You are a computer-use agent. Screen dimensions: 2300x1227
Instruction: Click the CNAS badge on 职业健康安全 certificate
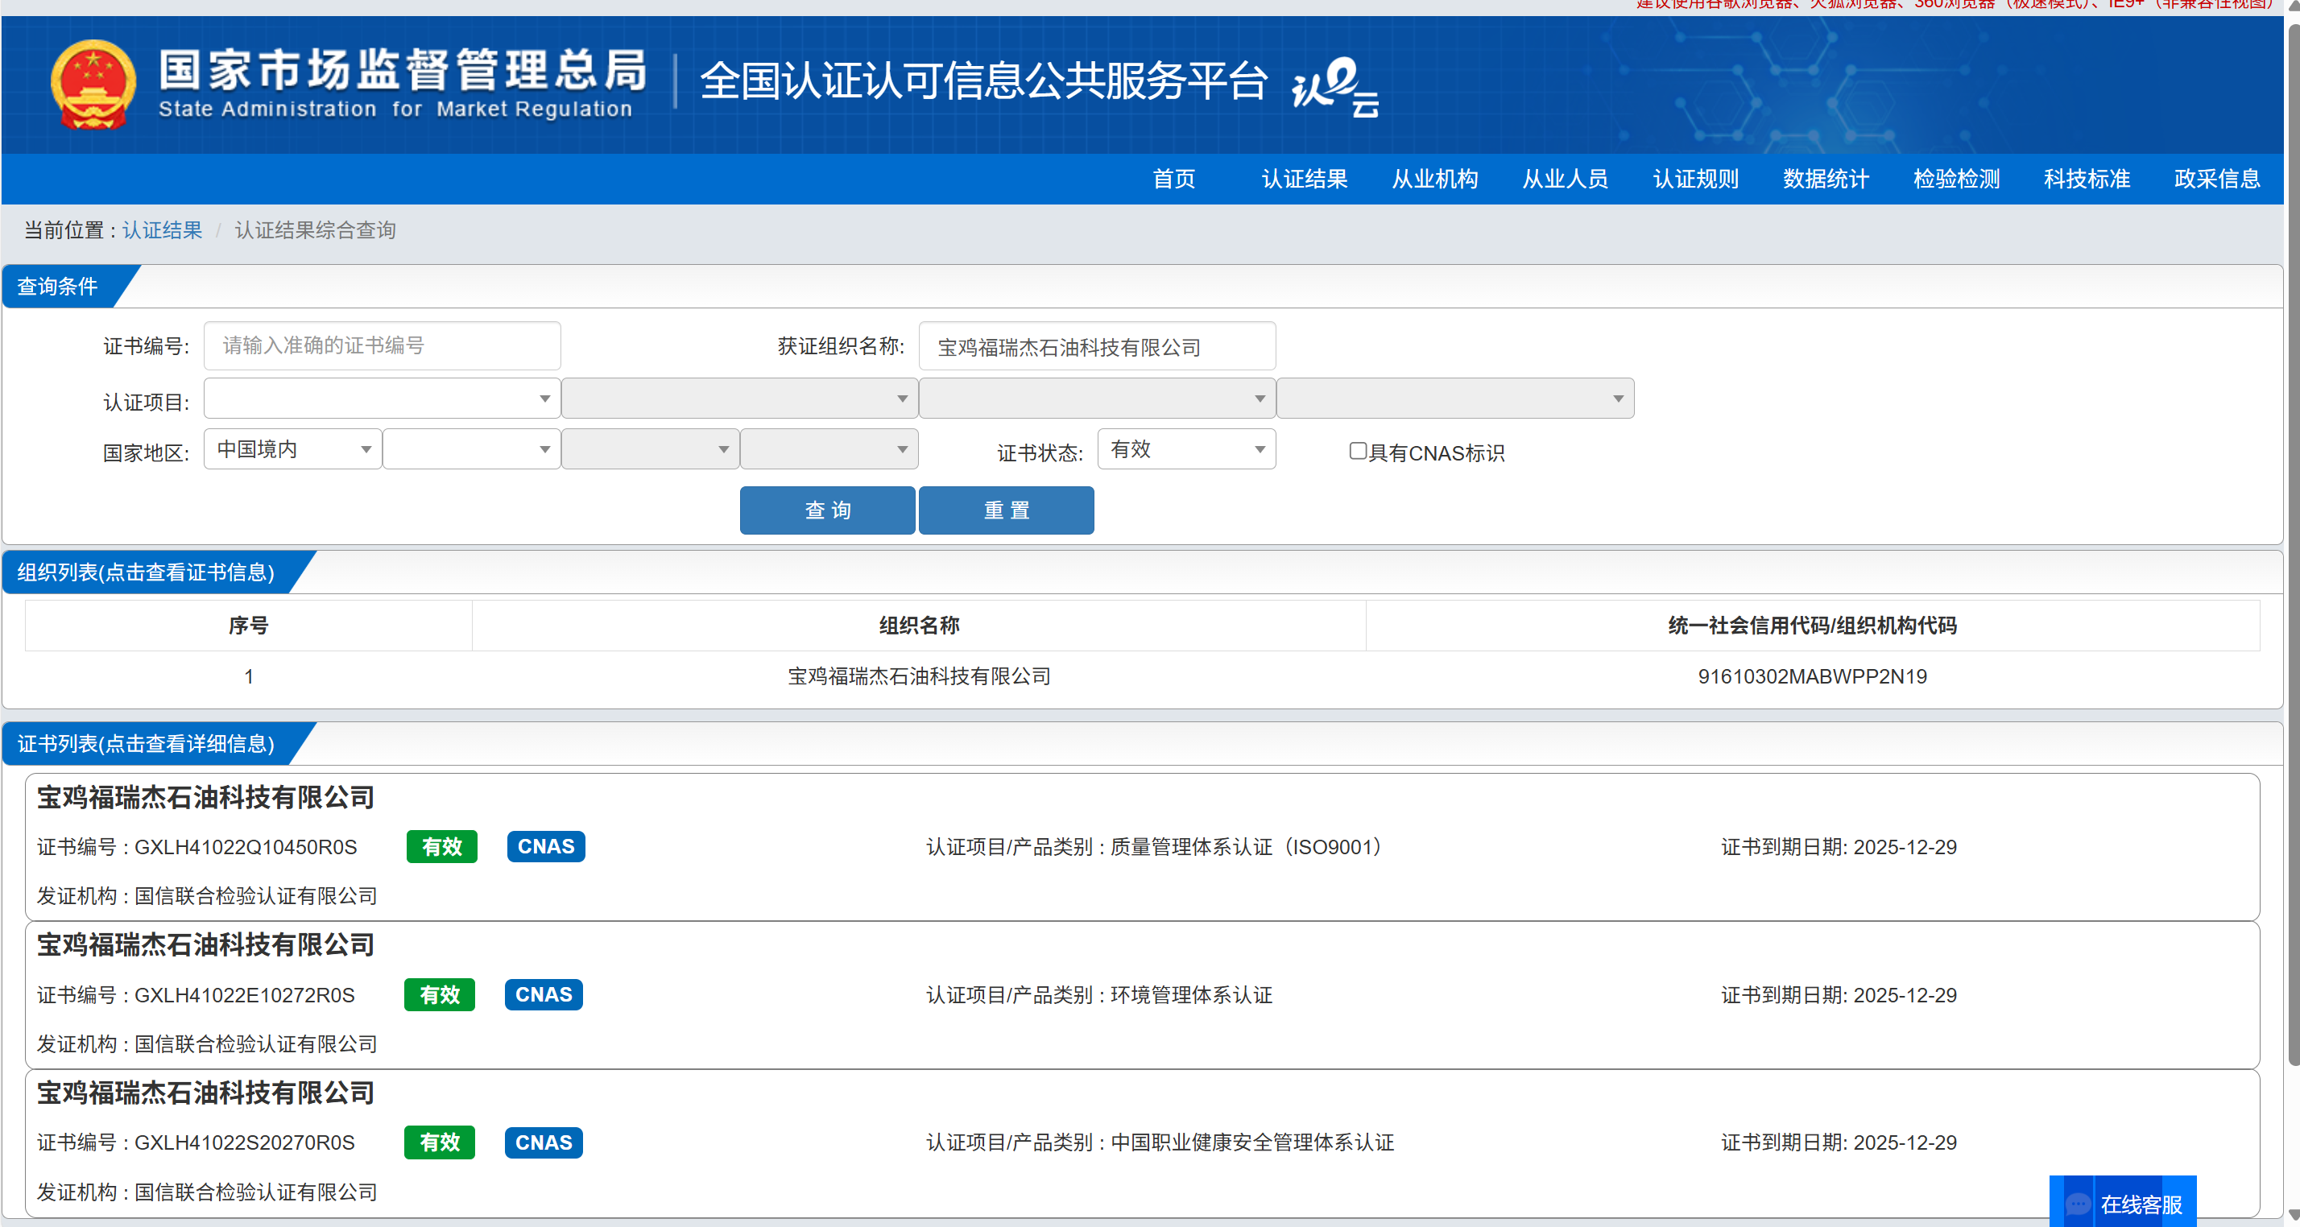click(543, 1142)
